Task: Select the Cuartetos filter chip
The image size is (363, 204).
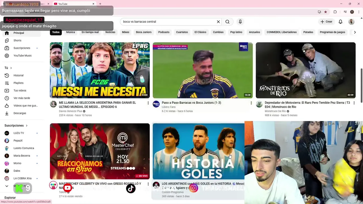Action: (182, 32)
